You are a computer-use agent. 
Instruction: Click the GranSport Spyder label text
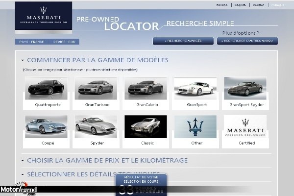click(x=246, y=105)
